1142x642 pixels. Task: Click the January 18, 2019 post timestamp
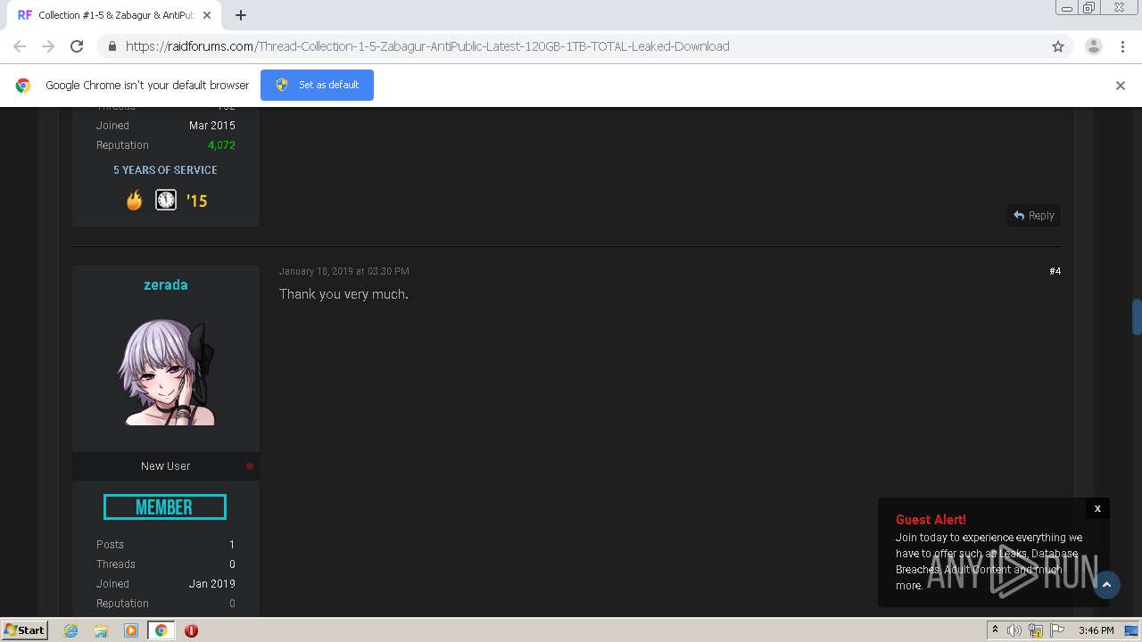click(x=343, y=271)
